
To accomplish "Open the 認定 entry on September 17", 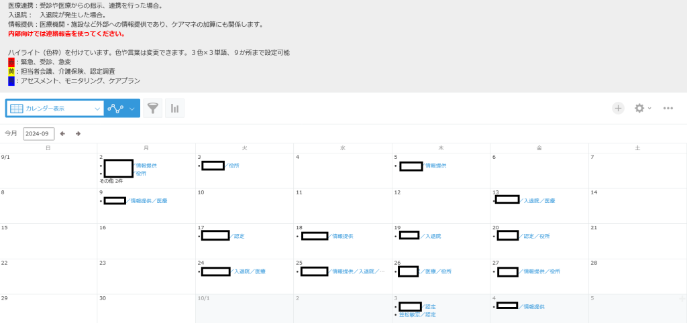I will pos(238,236).
